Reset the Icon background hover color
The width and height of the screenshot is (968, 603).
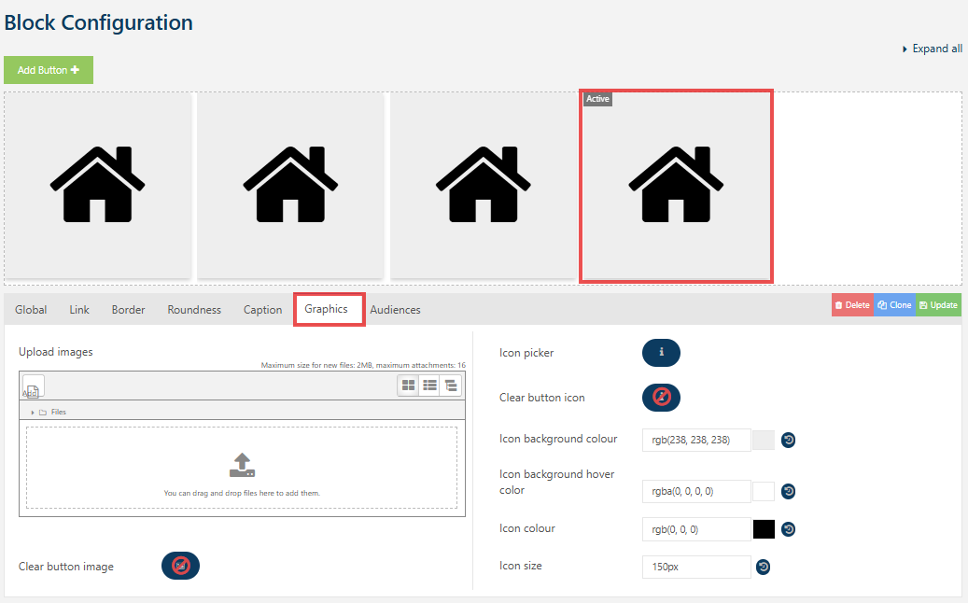coord(788,491)
